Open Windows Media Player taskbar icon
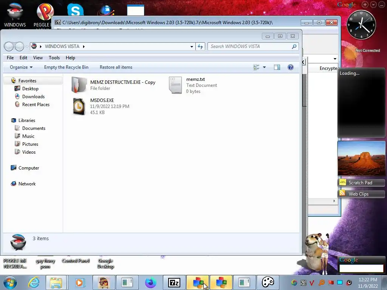387x290 pixels. tap(79, 282)
